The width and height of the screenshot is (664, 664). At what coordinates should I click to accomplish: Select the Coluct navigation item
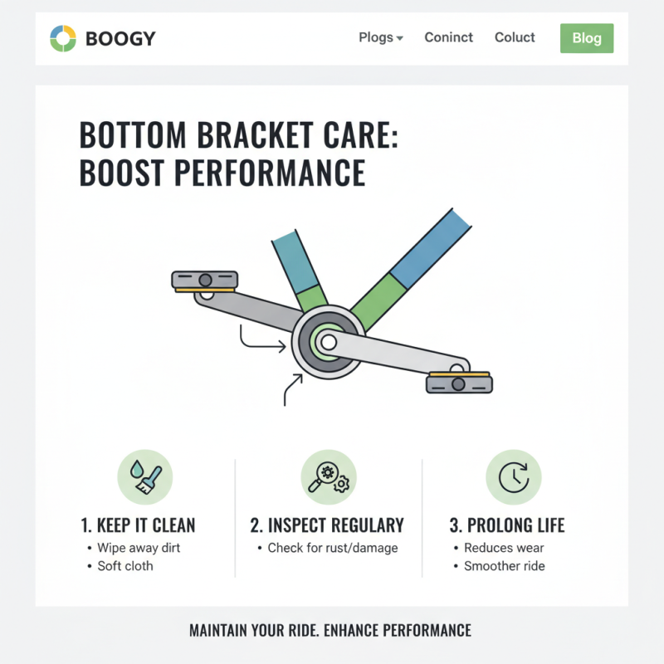point(515,37)
